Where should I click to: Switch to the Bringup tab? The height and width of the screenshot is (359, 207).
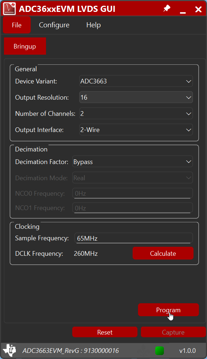(25, 46)
